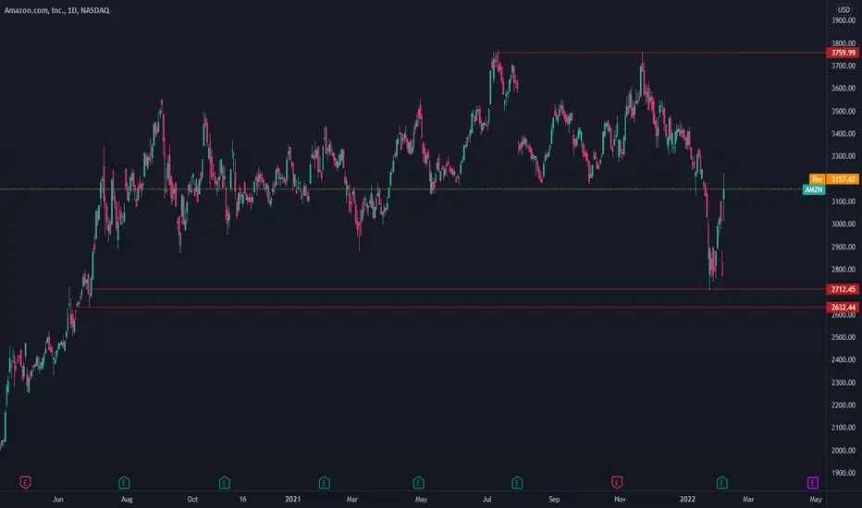
Task: Click the 2632.44 red price label
Action: (843, 307)
